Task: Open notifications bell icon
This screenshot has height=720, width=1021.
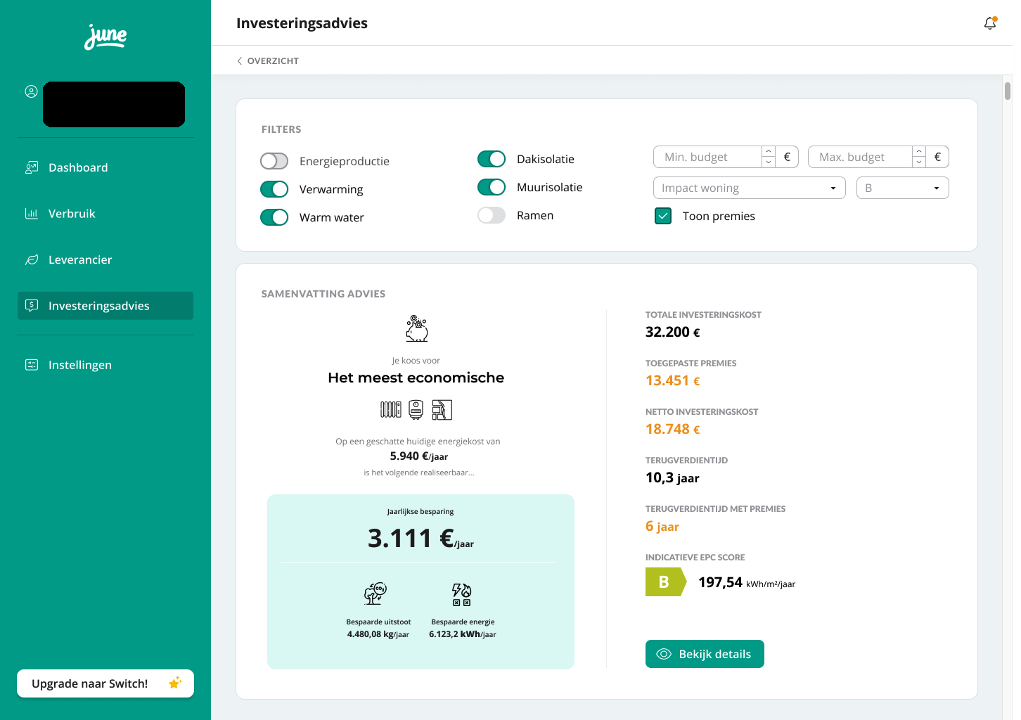Action: [990, 23]
